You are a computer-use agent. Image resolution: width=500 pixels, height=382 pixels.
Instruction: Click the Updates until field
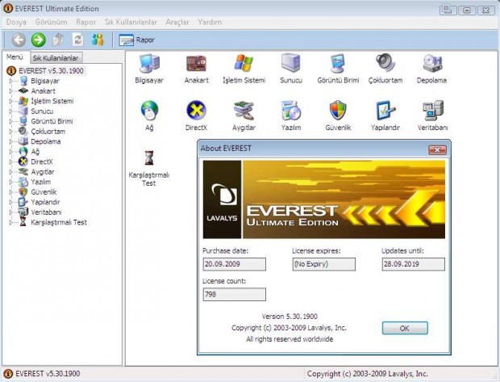tap(413, 264)
